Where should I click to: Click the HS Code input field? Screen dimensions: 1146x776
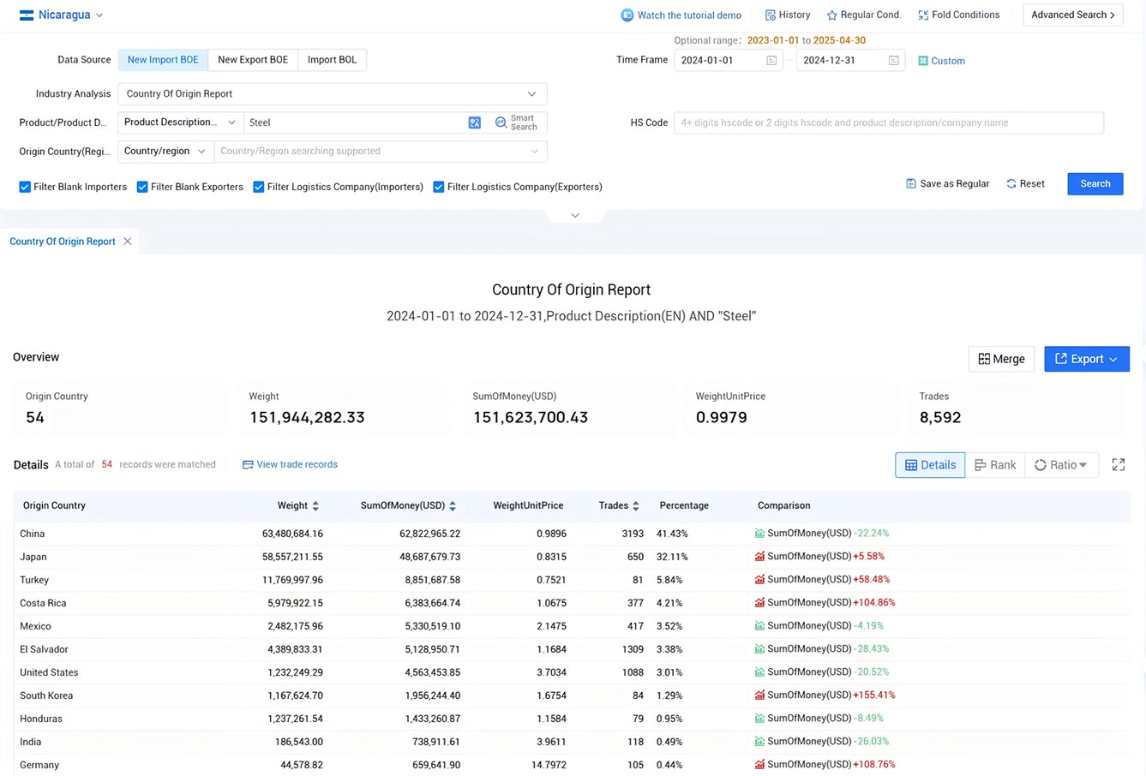click(888, 122)
